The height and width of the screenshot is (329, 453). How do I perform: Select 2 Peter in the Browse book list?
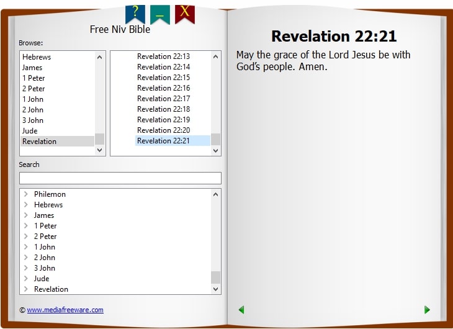tap(58, 89)
